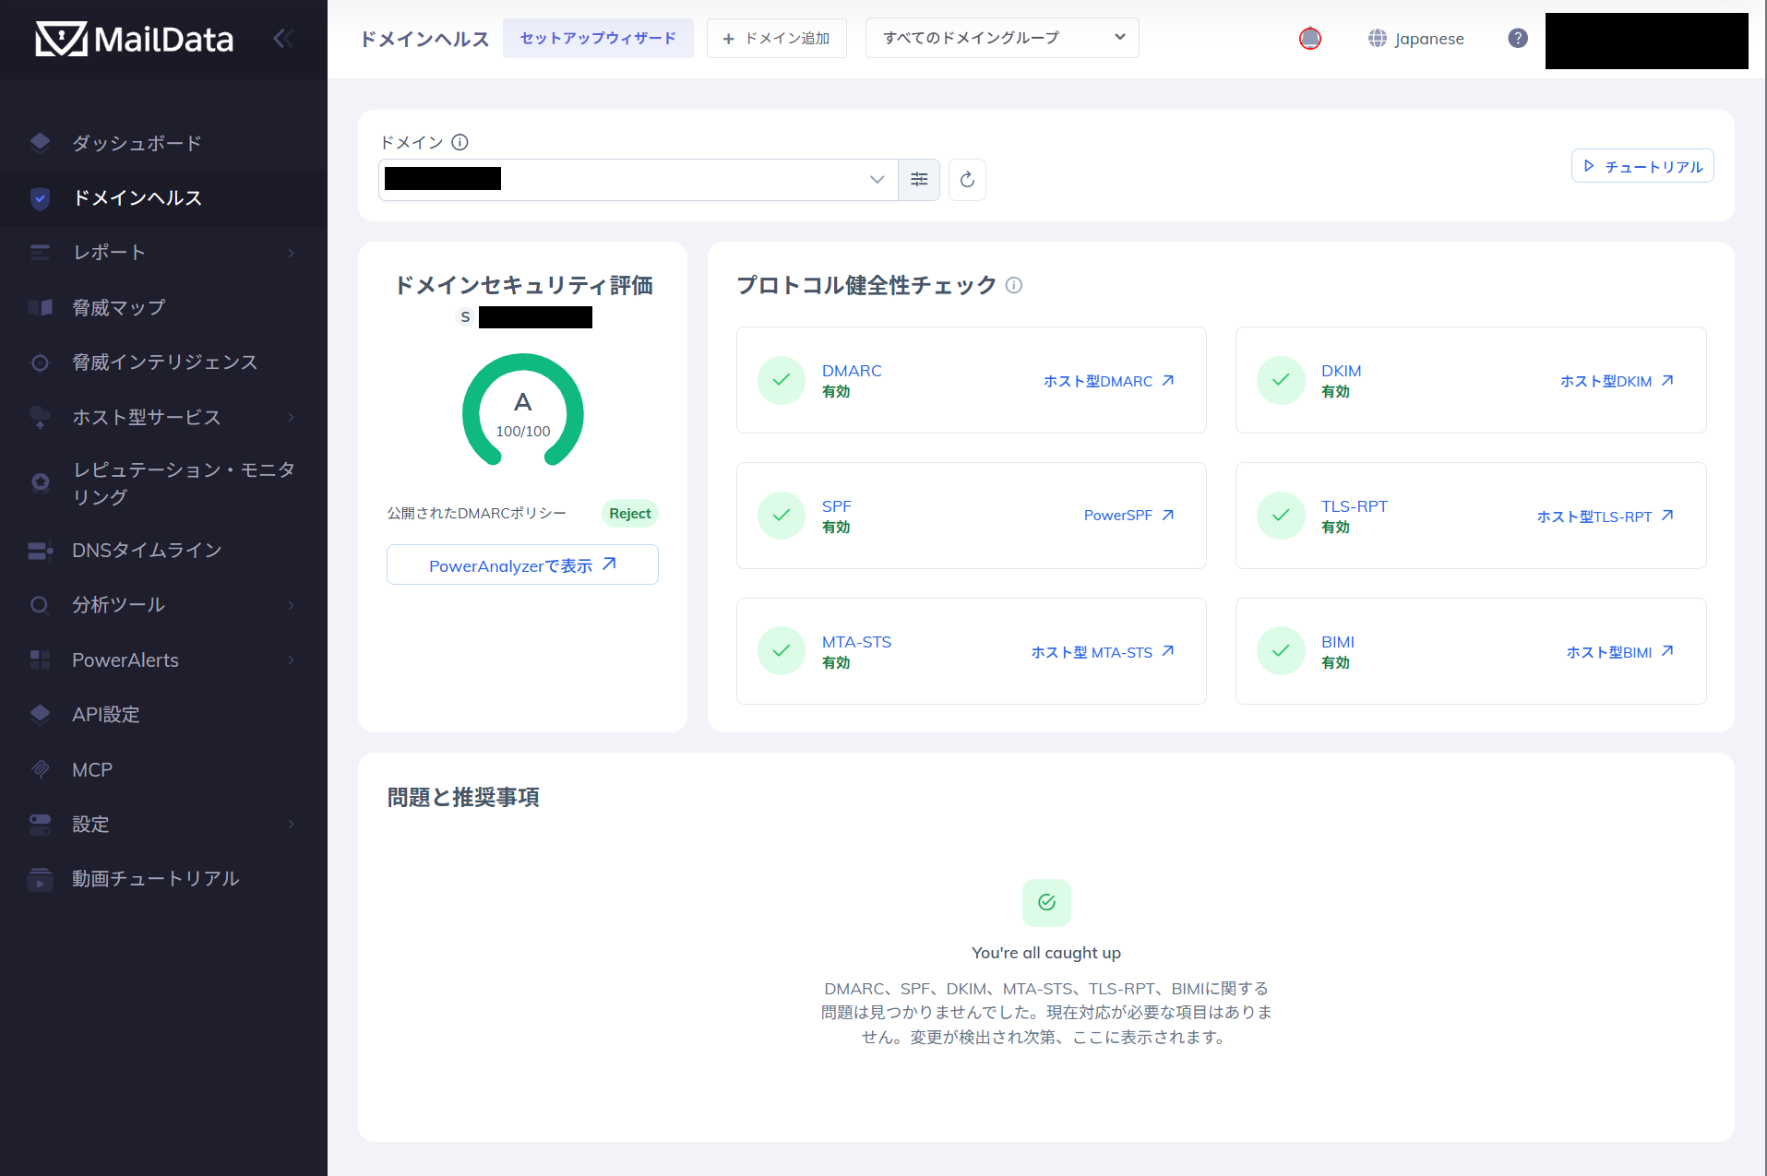Click the 脅威インテリジェンス circle icon
The image size is (1767, 1176).
pyautogui.click(x=40, y=362)
